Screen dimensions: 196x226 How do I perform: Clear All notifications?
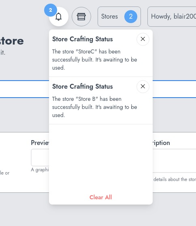pos(100,197)
